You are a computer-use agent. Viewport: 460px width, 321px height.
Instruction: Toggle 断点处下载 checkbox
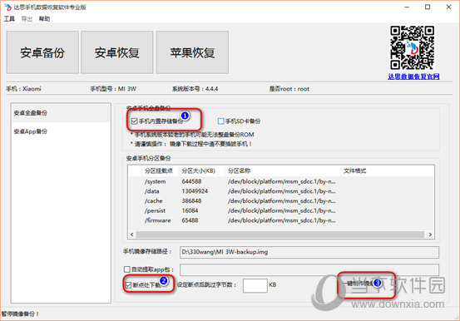pyautogui.click(x=128, y=285)
